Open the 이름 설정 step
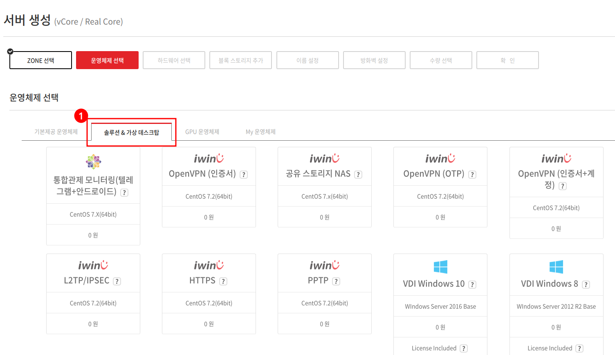This screenshot has width=615, height=355. (x=307, y=60)
